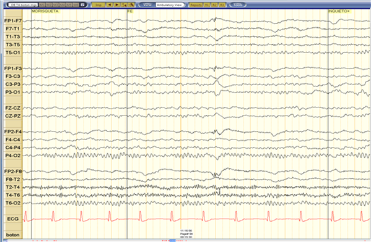Open the montage name dropdown
Screen dimensions: 371x242
[x=23, y=5]
